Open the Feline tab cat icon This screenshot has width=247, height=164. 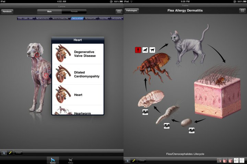point(70,160)
